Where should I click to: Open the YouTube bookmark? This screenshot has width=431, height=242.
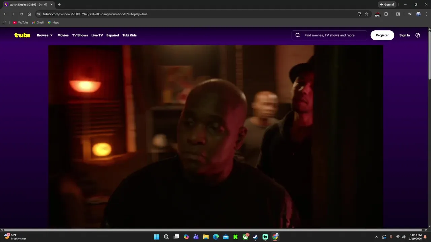(x=21, y=23)
